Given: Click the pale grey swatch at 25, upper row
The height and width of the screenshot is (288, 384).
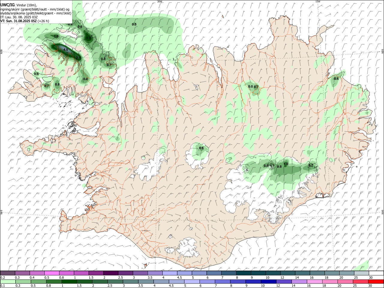Looking at the screenshot, I should pos(361,273).
